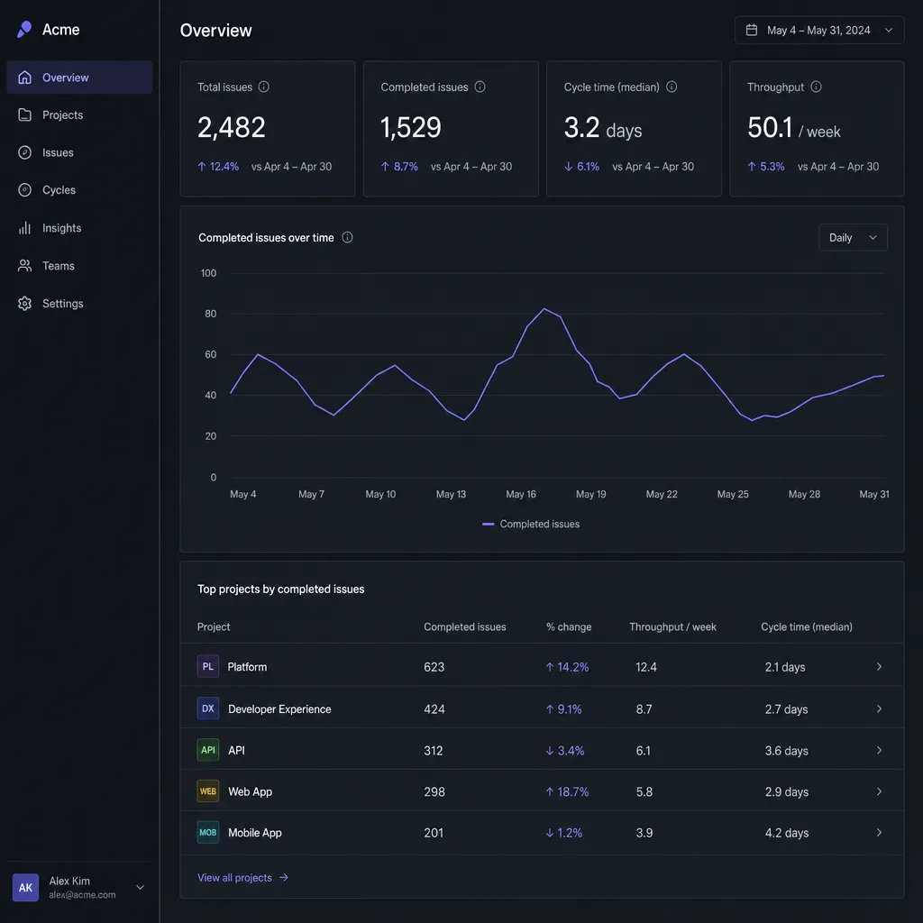Click the Throughput info icon
Viewport: 923px width, 923px height.
coord(816,87)
